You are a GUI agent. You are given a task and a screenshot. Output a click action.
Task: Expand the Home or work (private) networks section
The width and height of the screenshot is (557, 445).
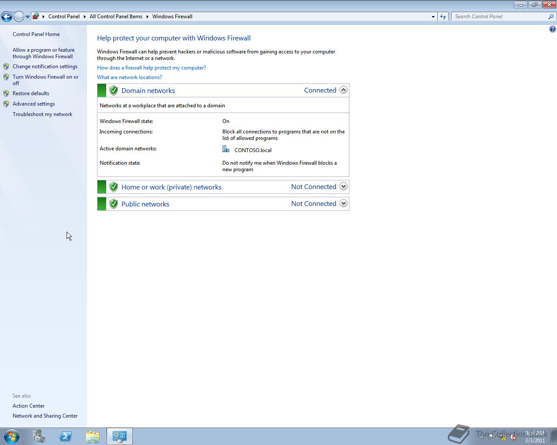click(343, 186)
